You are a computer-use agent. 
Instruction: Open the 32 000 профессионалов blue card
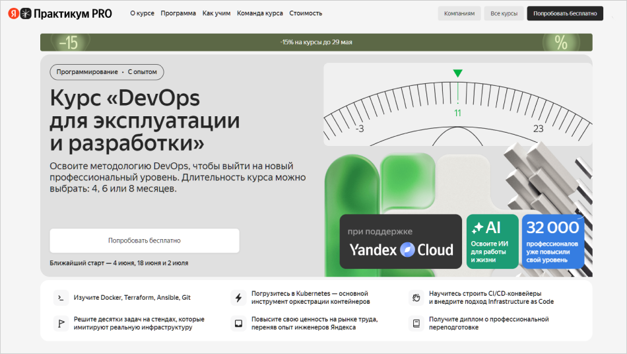(x=552, y=242)
